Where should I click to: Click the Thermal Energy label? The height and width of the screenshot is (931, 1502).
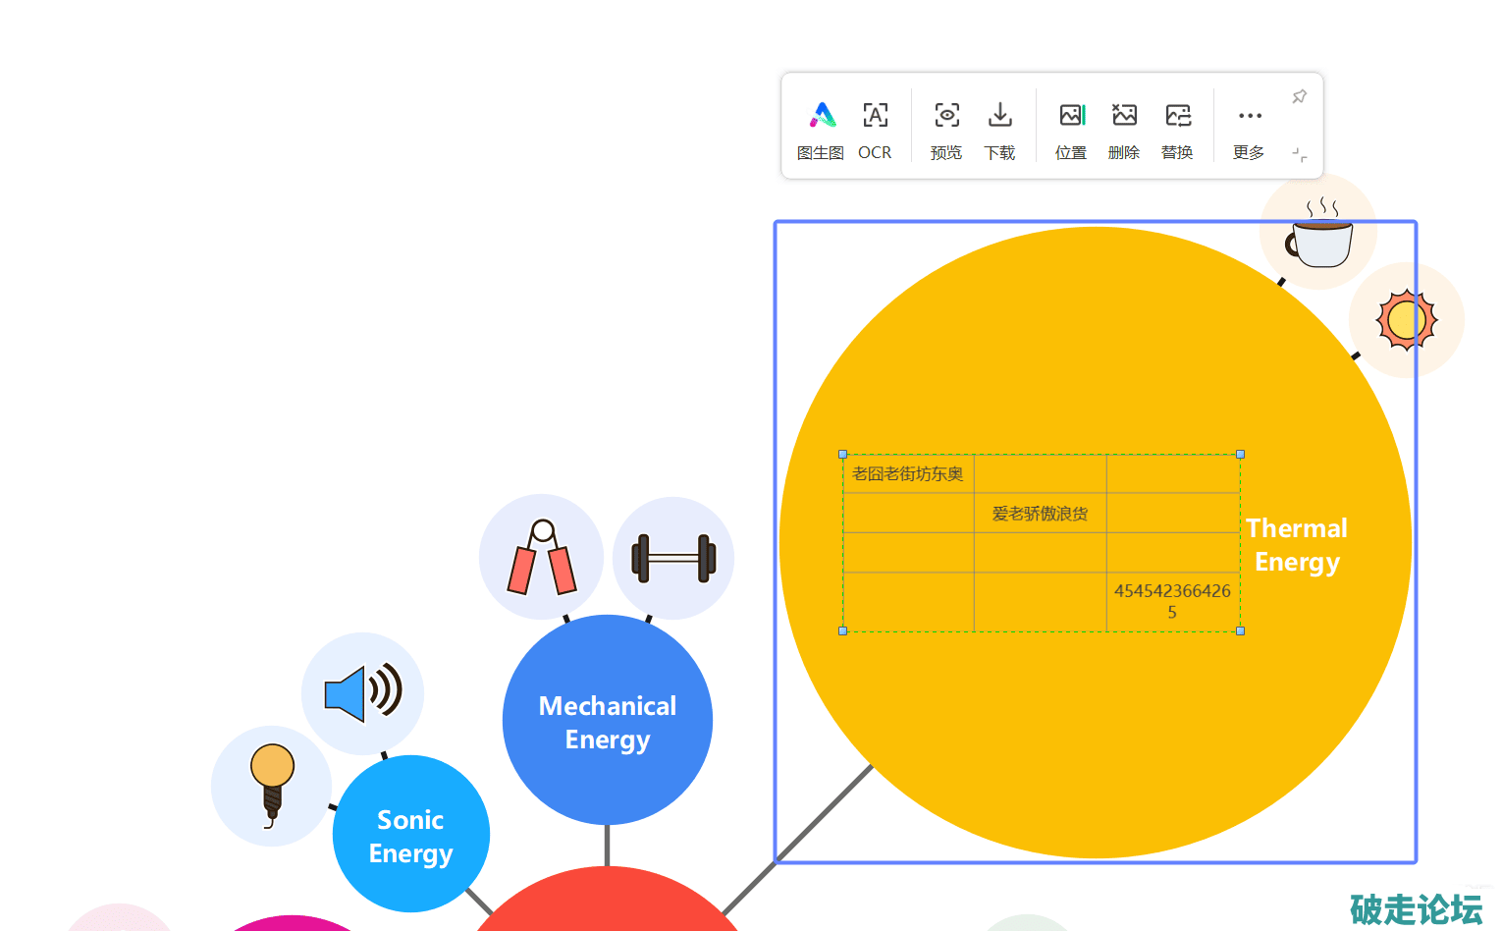pos(1297,545)
